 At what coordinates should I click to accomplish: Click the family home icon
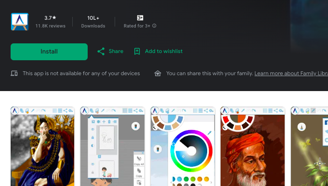click(x=157, y=73)
